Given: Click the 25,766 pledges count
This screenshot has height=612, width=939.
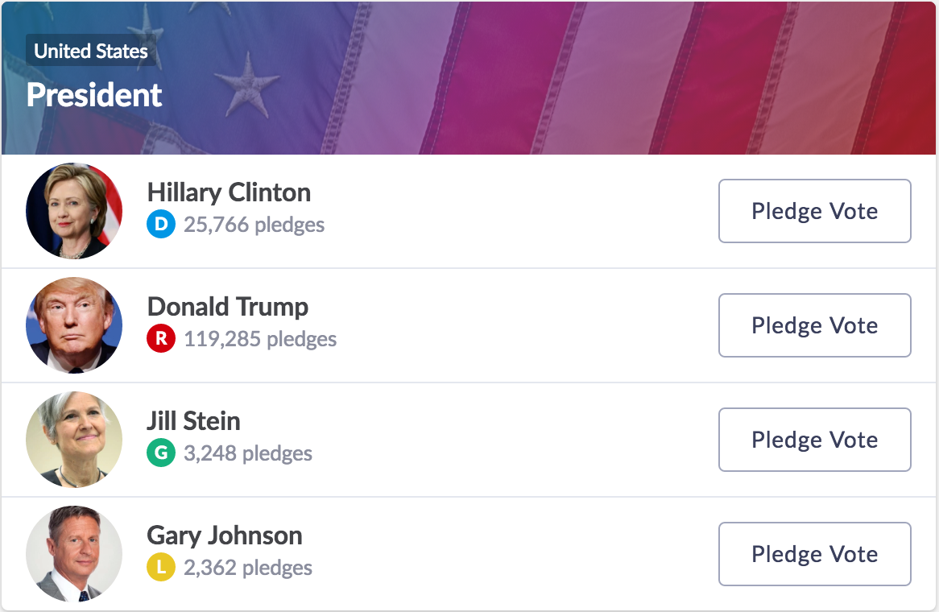Looking at the screenshot, I should tap(254, 225).
